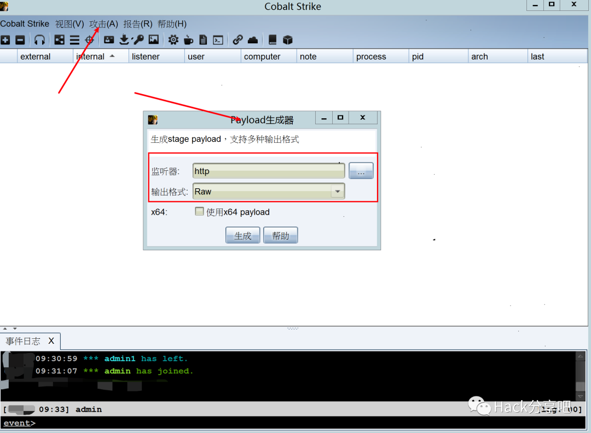Click the connect to team server plus icon
Screen dimensions: 591x433
[x=5, y=39]
